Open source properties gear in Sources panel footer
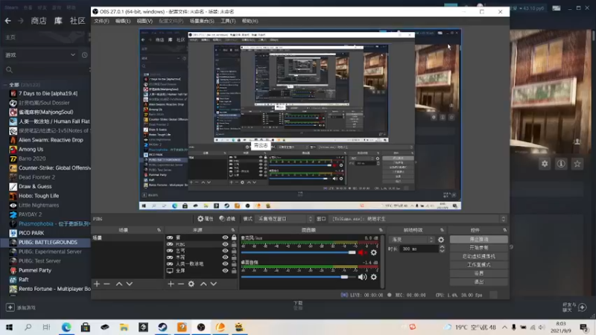 [x=191, y=284]
